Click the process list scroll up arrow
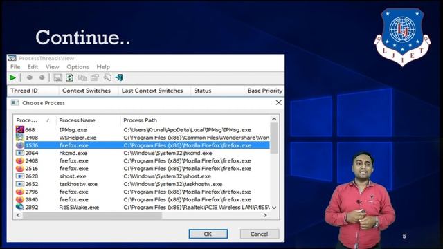Viewport: 443px width, 249px height. point(274,119)
